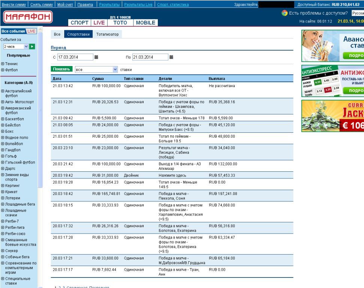364x288 pixels.
Task: Expand the Футбол category
Action: [x=3, y=70]
